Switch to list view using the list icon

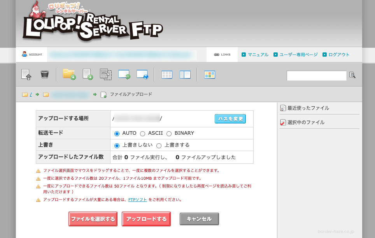[167, 74]
